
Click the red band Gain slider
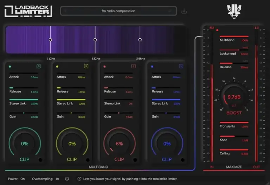click(x=118, y=113)
